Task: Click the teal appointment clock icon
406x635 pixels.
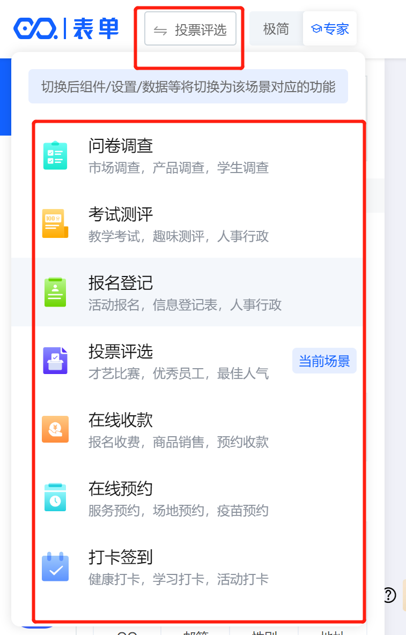Action: (55, 497)
